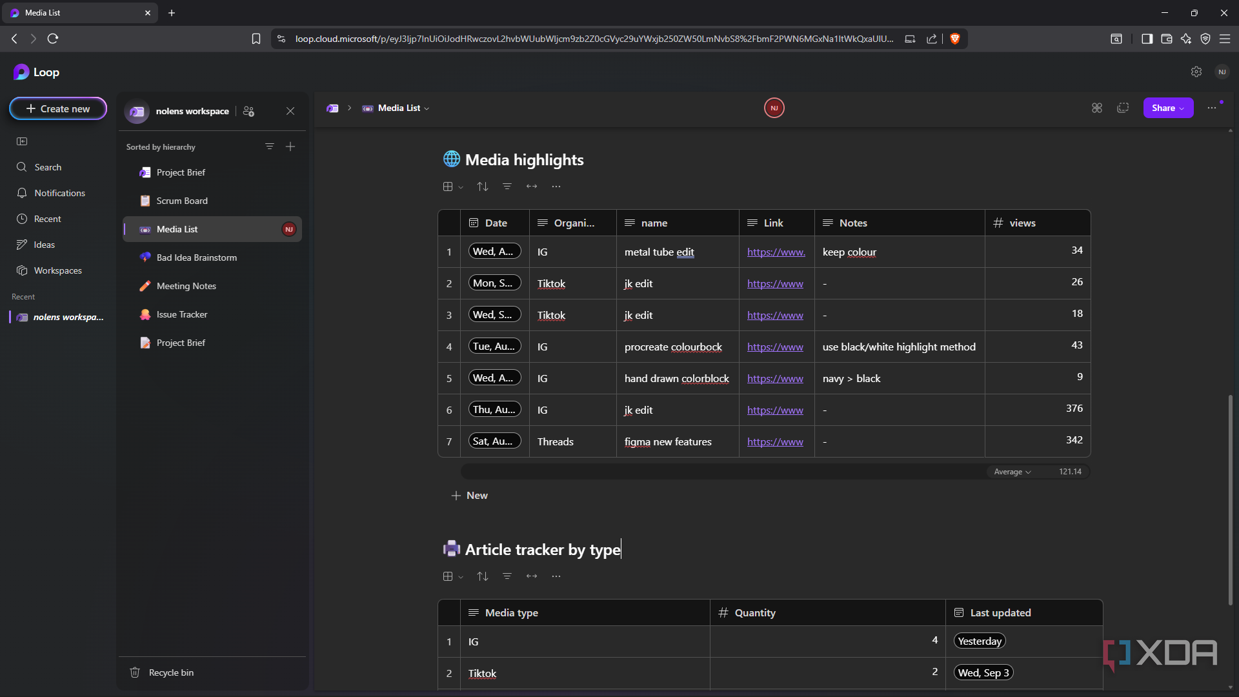This screenshot has height=697, width=1239.
Task: Toggle browser sidebar panel icon
Action: (x=1147, y=39)
